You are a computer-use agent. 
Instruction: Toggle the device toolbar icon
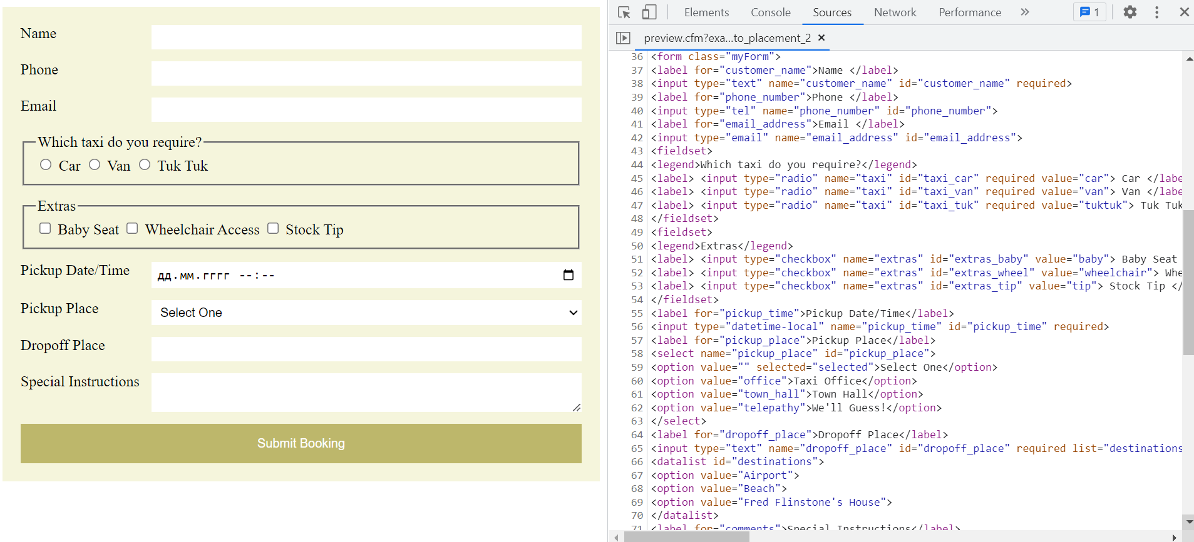click(649, 13)
